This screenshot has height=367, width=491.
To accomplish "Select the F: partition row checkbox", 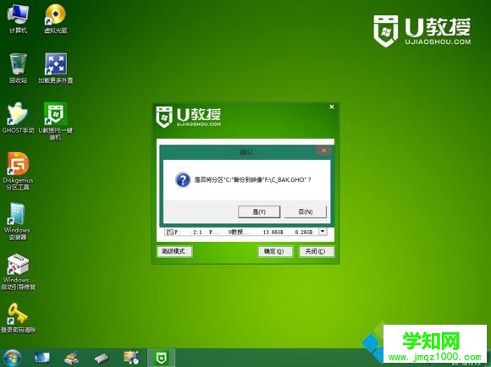I will click(169, 232).
